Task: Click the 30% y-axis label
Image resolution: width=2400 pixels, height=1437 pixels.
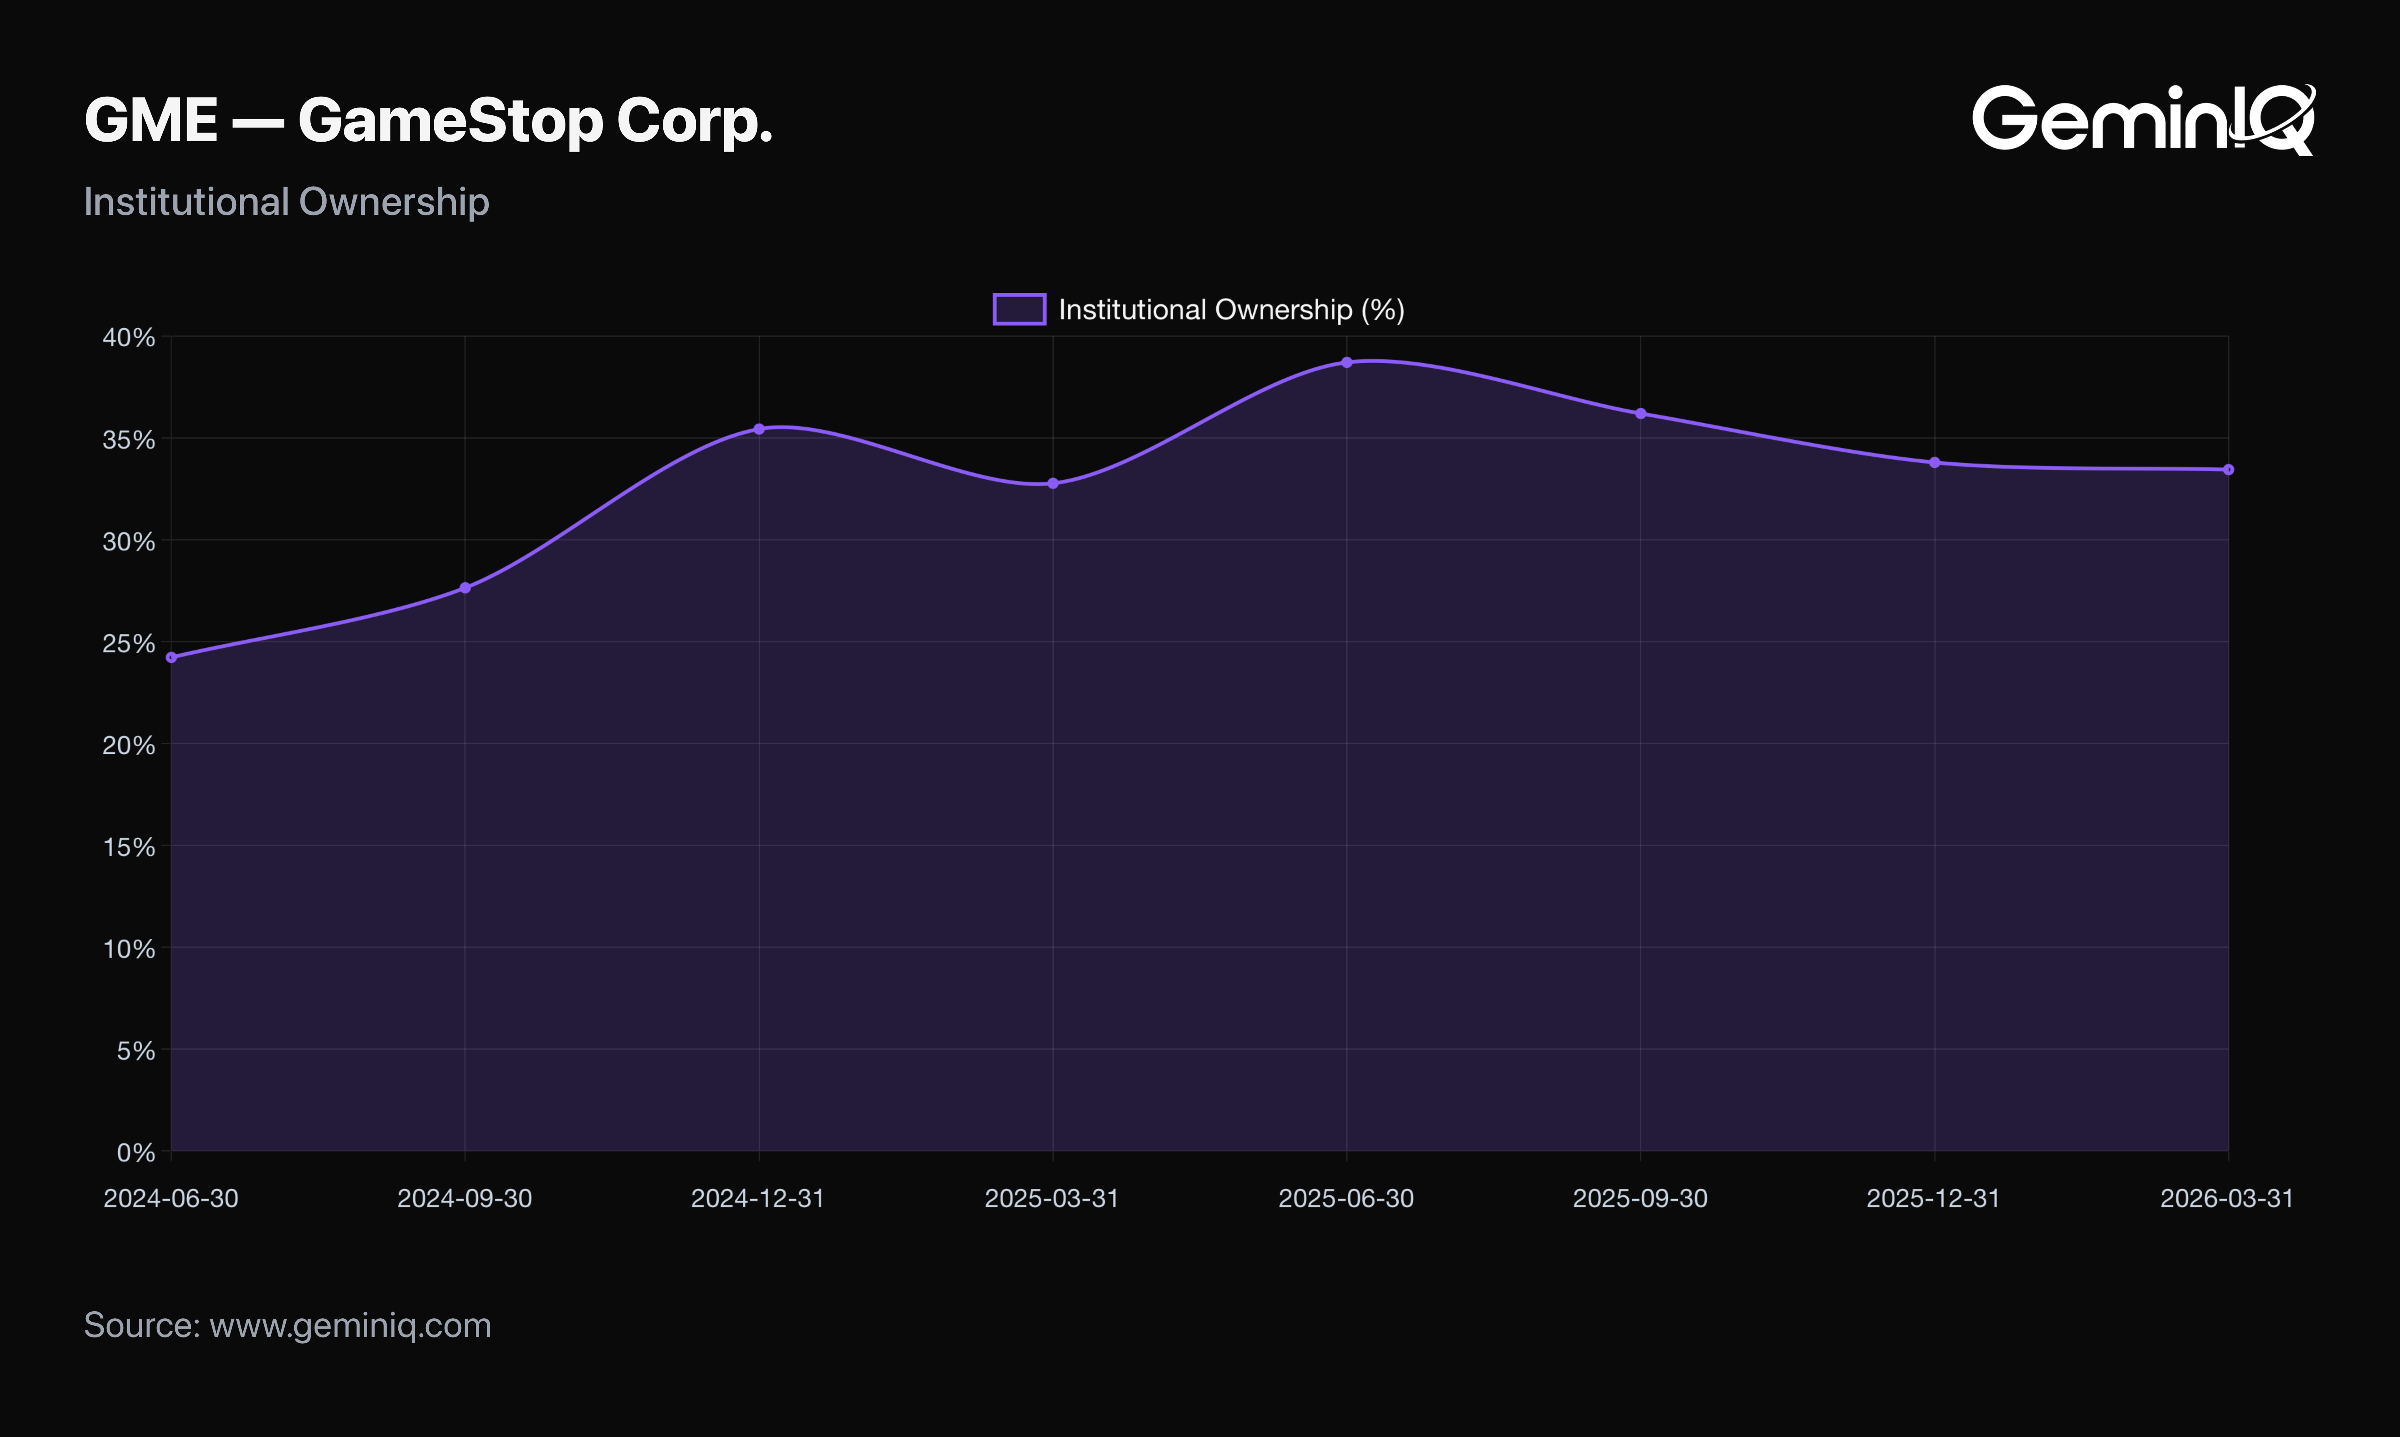Action: point(129,541)
